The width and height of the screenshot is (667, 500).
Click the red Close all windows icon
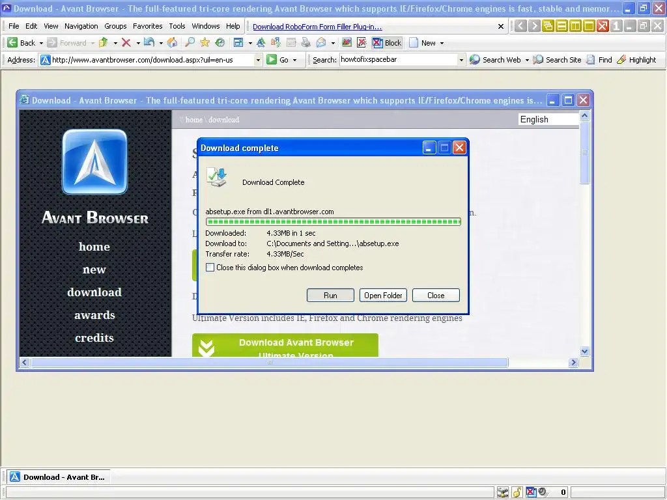603,26
